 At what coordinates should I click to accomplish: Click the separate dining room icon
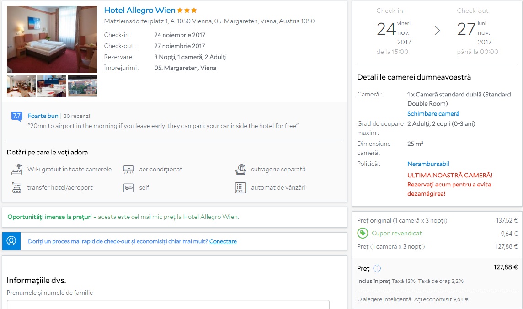pyautogui.click(x=240, y=170)
